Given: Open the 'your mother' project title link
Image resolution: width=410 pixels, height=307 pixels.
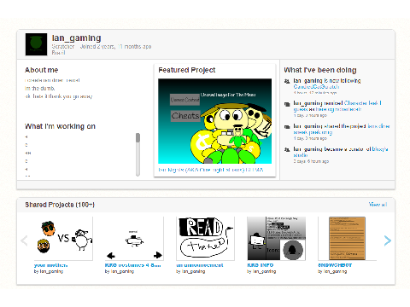Looking at the screenshot, I should tap(50, 265).
